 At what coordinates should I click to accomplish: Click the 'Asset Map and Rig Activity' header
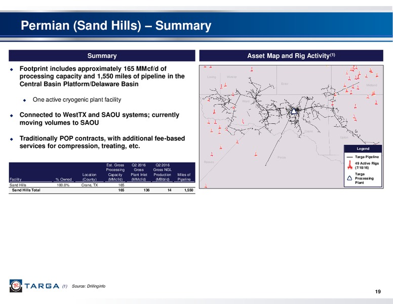(x=291, y=56)
